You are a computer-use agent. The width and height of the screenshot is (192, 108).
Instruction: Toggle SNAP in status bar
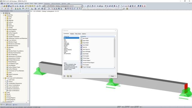coord(119,107)
